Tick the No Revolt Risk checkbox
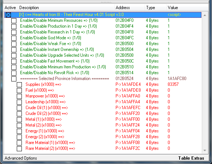Screen dimensions: 212x164 pos(14,73)
